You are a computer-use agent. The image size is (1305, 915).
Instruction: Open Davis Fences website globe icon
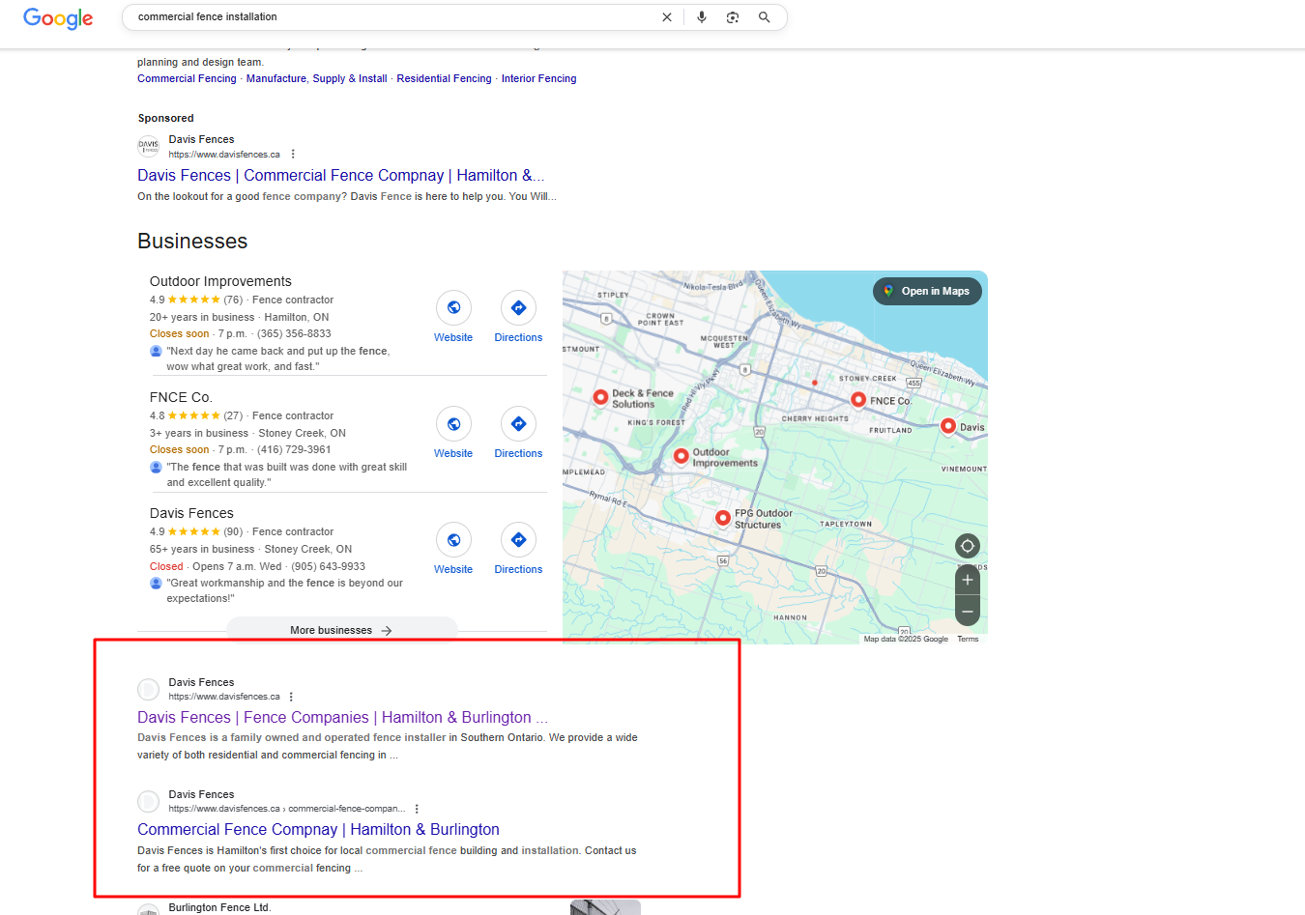click(x=453, y=540)
